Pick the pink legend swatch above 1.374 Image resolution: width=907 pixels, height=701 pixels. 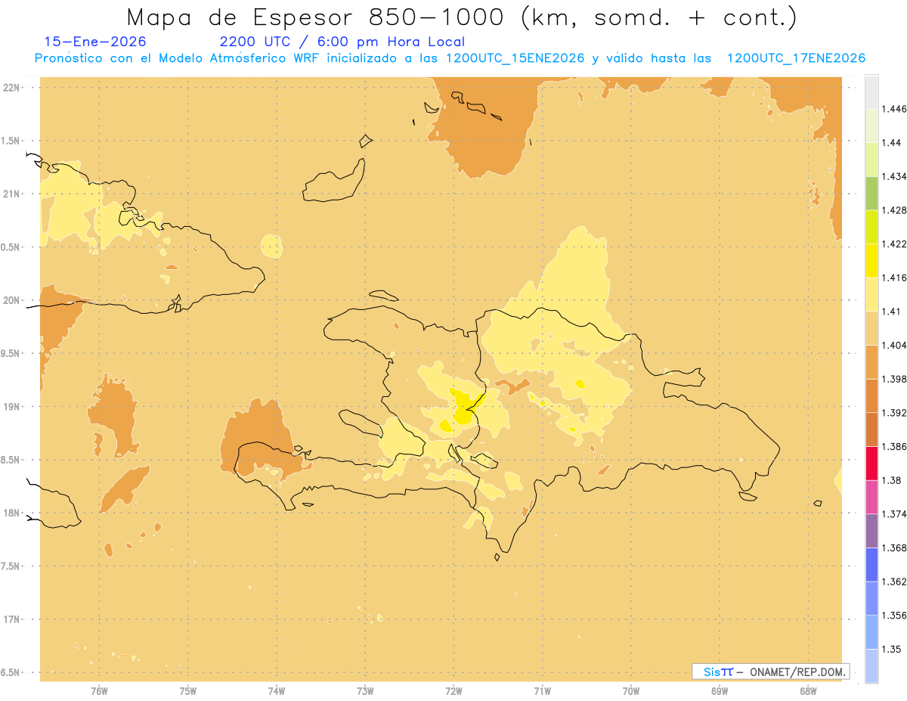point(871,497)
